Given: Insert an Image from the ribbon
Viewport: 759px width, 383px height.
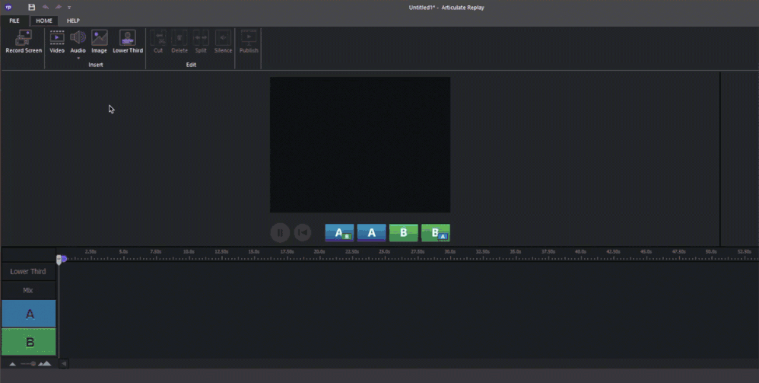Looking at the screenshot, I should (x=99, y=42).
